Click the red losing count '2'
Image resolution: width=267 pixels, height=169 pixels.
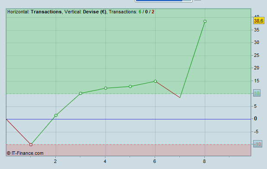point(153,12)
